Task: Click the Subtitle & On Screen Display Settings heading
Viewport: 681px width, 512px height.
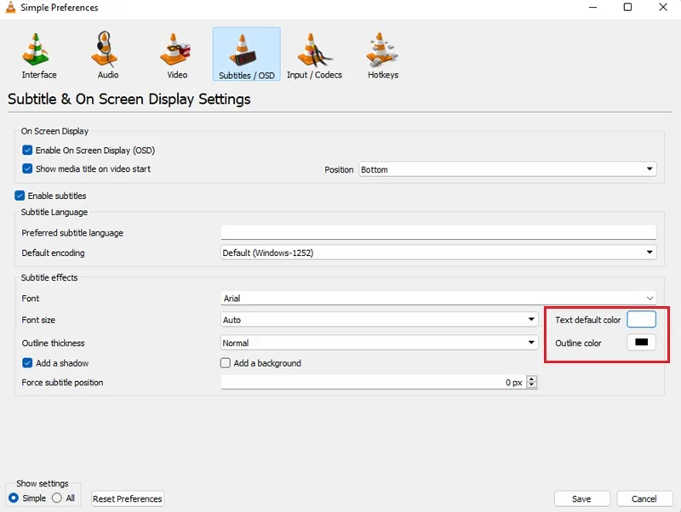Action: coord(129,99)
